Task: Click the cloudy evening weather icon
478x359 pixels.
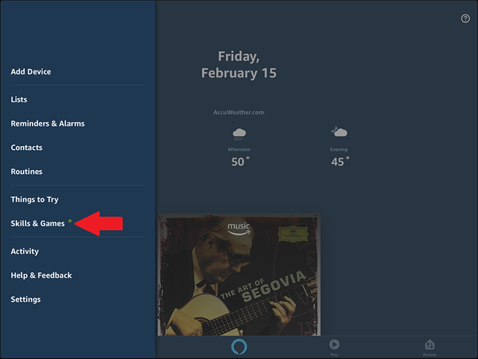Action: point(339,131)
